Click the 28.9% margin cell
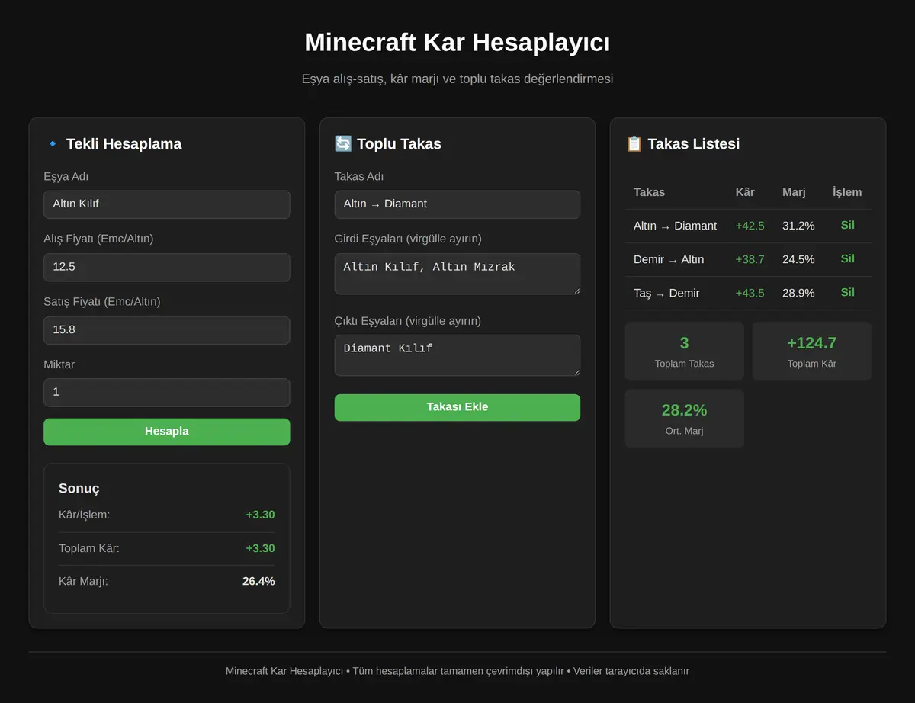The image size is (915, 703). (798, 293)
